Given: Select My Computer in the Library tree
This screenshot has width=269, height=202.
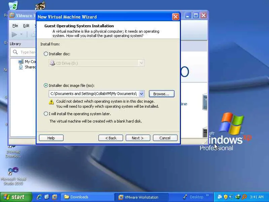Looking at the screenshot, I should [x=27, y=62].
